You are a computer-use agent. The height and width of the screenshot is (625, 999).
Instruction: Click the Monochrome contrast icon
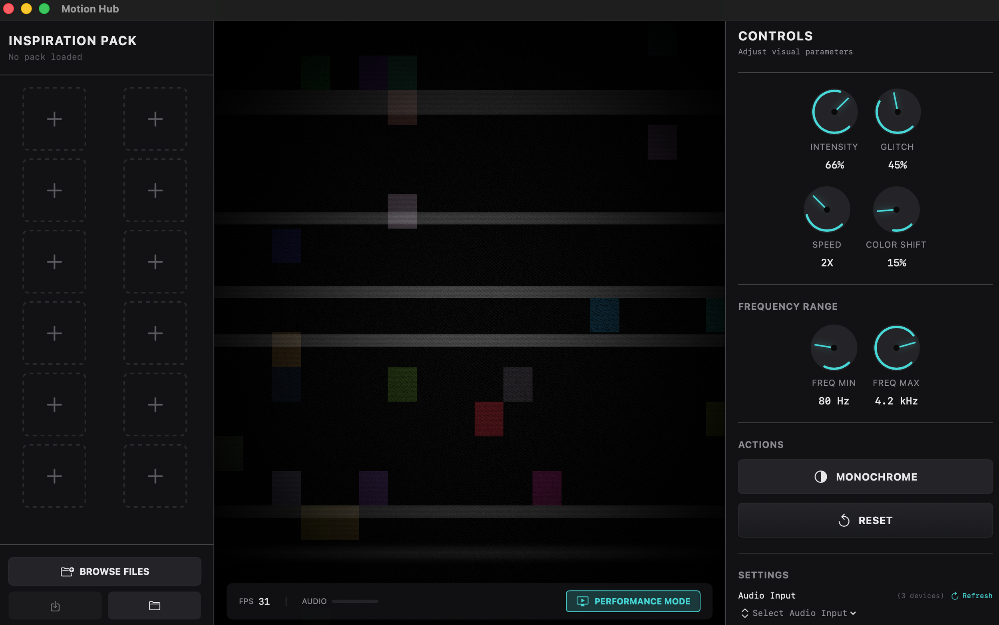click(x=821, y=477)
